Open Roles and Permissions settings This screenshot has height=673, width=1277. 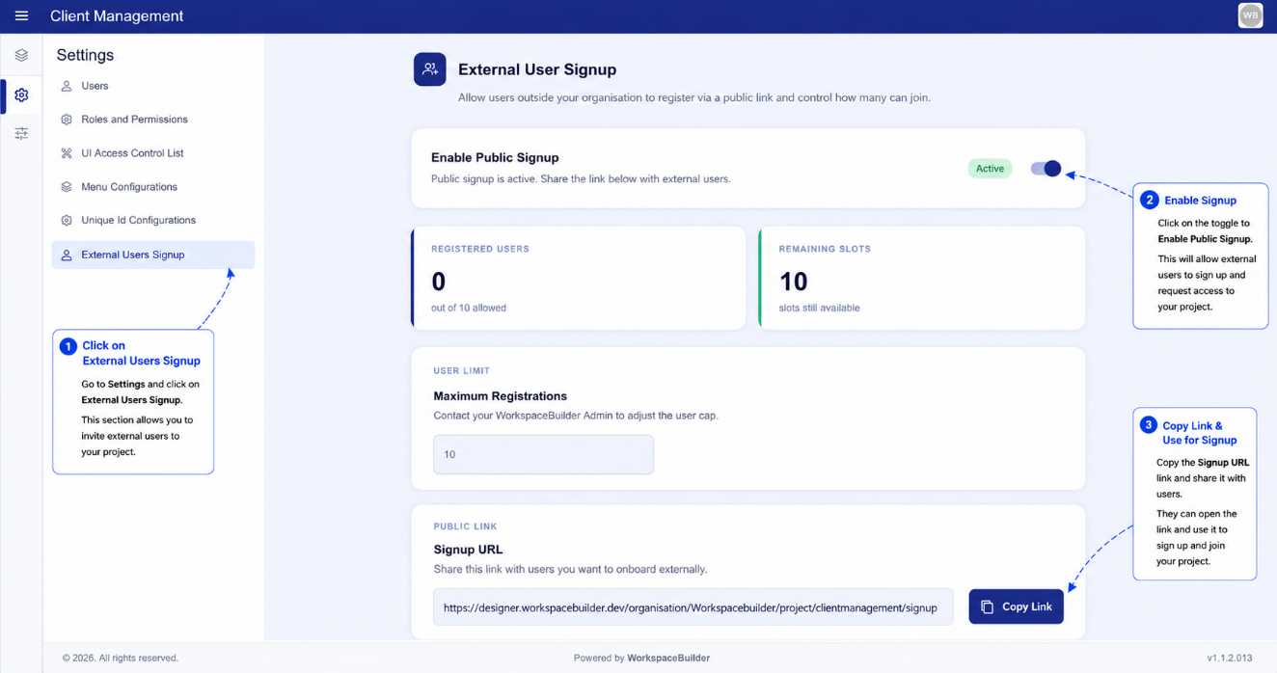pos(153,120)
